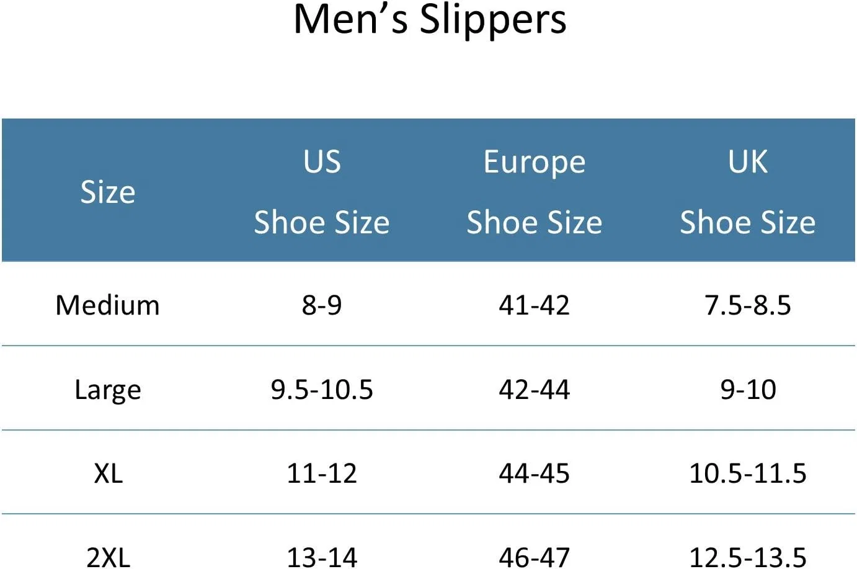The height and width of the screenshot is (569, 857).
Task: Click the Men's Slippers title
Action: [x=430, y=20]
